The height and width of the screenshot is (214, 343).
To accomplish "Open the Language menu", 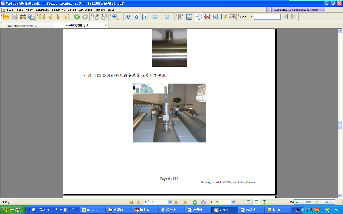I will [x=42, y=10].
